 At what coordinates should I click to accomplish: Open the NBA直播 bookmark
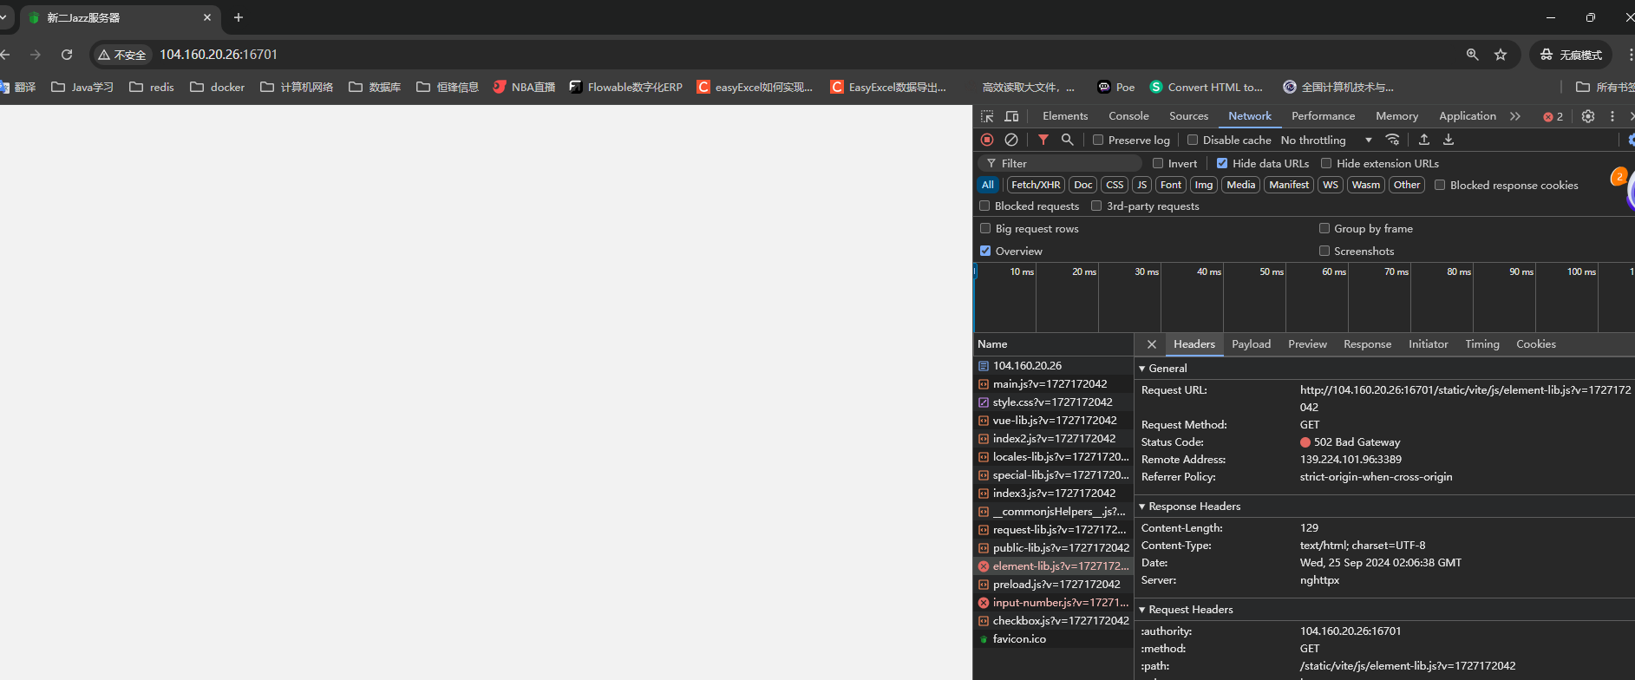pos(524,87)
